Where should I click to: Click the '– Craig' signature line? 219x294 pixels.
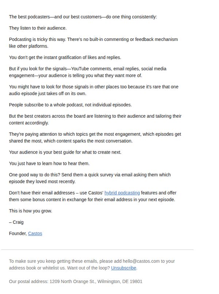tap(16, 222)
